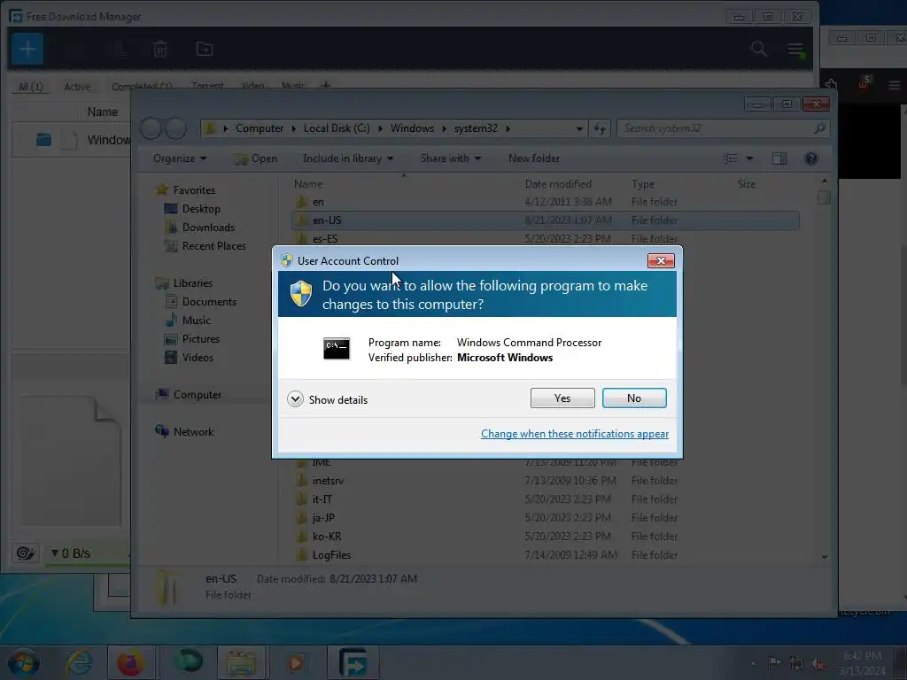Click the UAC shield icon in banner
This screenshot has height=680, width=907.
301,294
